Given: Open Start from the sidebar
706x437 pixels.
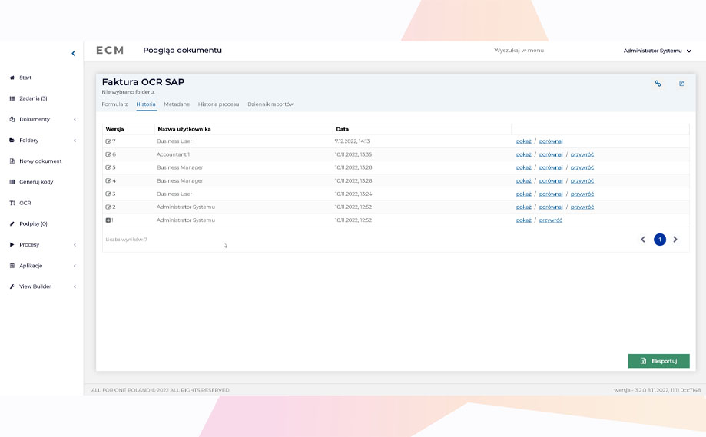Looking at the screenshot, I should point(25,78).
